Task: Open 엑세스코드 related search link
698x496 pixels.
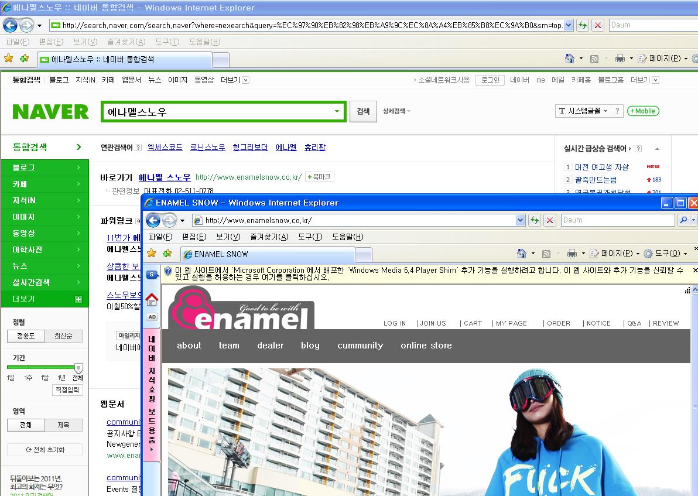Action: coord(165,148)
